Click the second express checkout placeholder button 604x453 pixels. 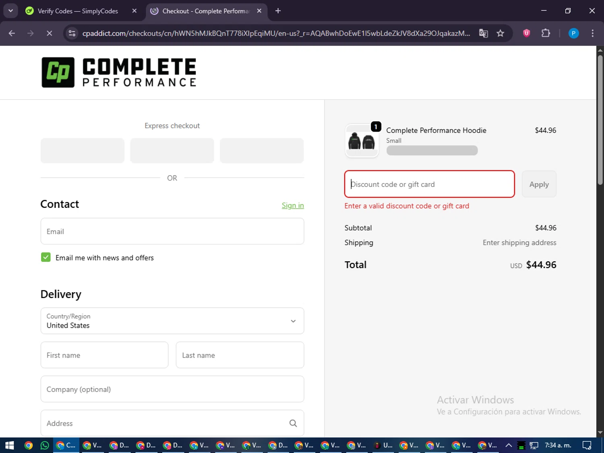tap(172, 151)
